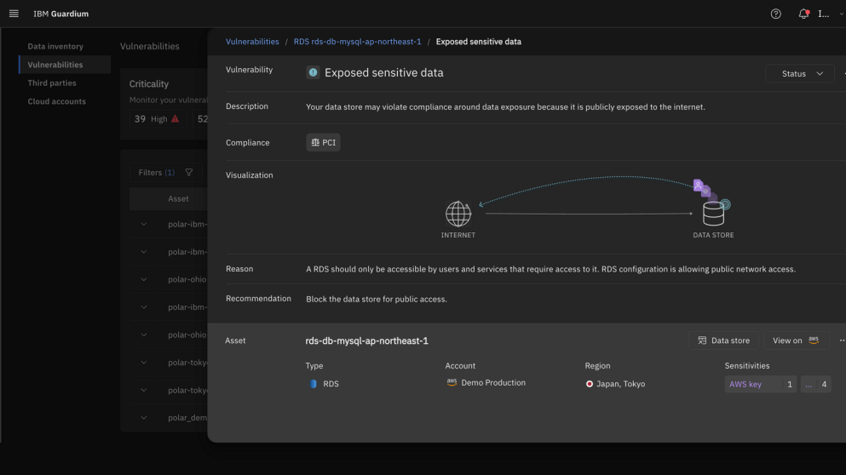This screenshot has width=846, height=475.
Task: Click the filter funnel icon
Action: pyautogui.click(x=189, y=173)
